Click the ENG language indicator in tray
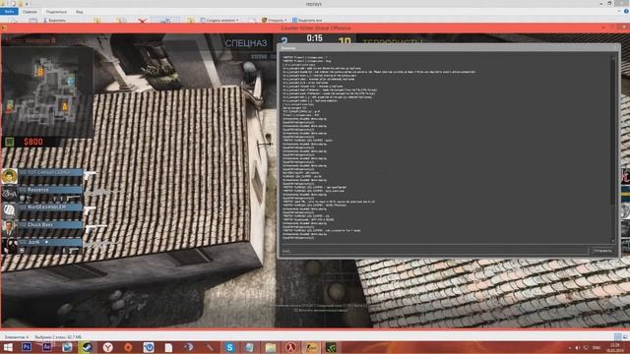This screenshot has height=354, width=630. 597,347
